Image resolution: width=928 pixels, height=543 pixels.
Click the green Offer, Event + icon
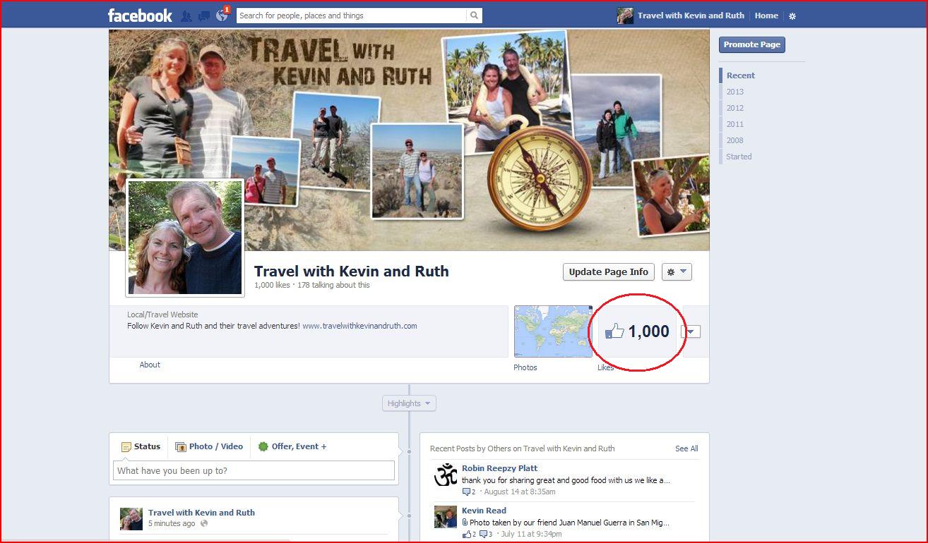click(x=262, y=446)
